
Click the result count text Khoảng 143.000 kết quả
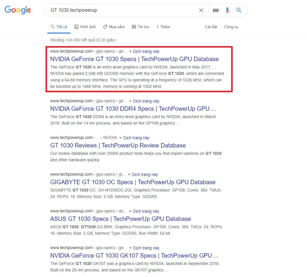(x=83, y=40)
